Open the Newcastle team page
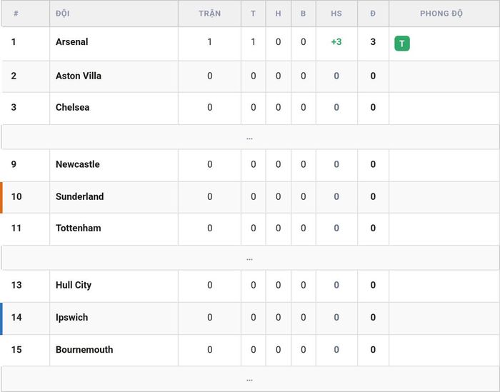 click(77, 164)
